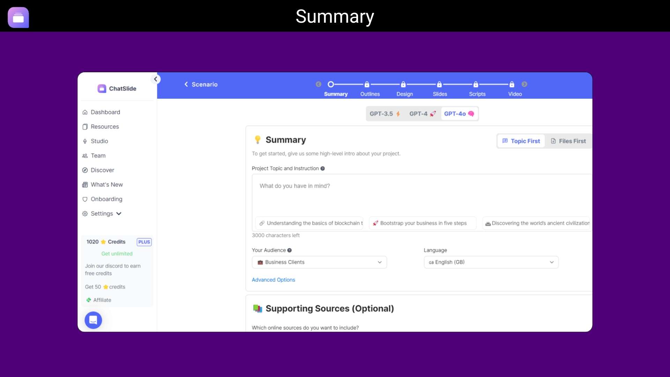Image resolution: width=670 pixels, height=377 pixels.
Task: Click the previous step arrow in progress bar
Action: point(318,84)
